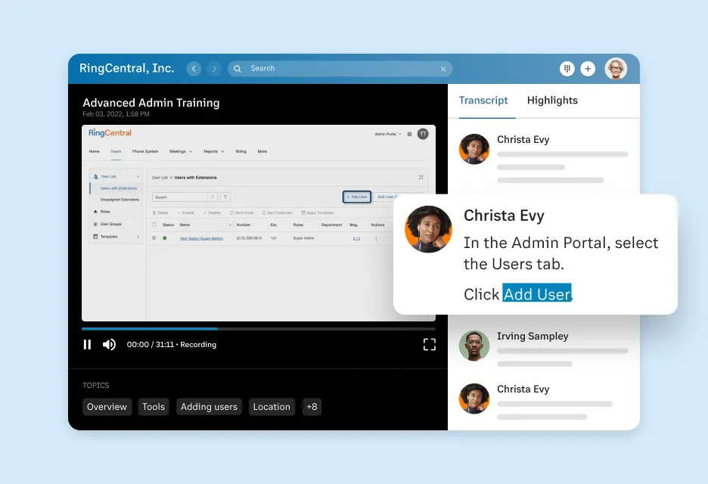Click the filter icon beside user search
708x484 pixels.
coord(225,197)
